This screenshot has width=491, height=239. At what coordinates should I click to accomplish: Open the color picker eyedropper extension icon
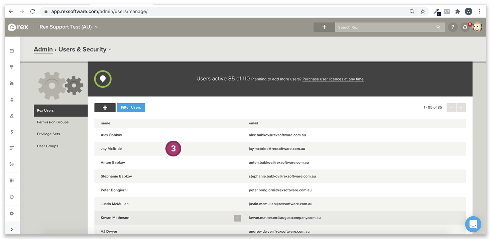[x=437, y=12]
